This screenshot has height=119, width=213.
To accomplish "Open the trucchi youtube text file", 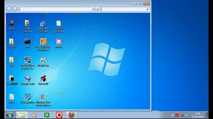I will click(x=59, y=26).
